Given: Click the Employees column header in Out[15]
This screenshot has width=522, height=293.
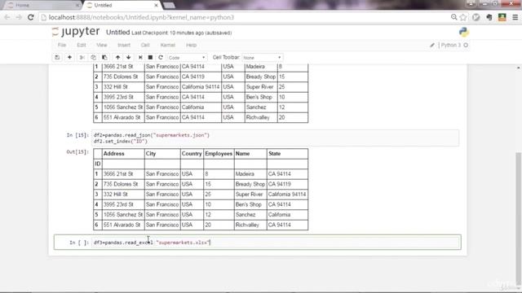Looking at the screenshot, I should point(219,154).
